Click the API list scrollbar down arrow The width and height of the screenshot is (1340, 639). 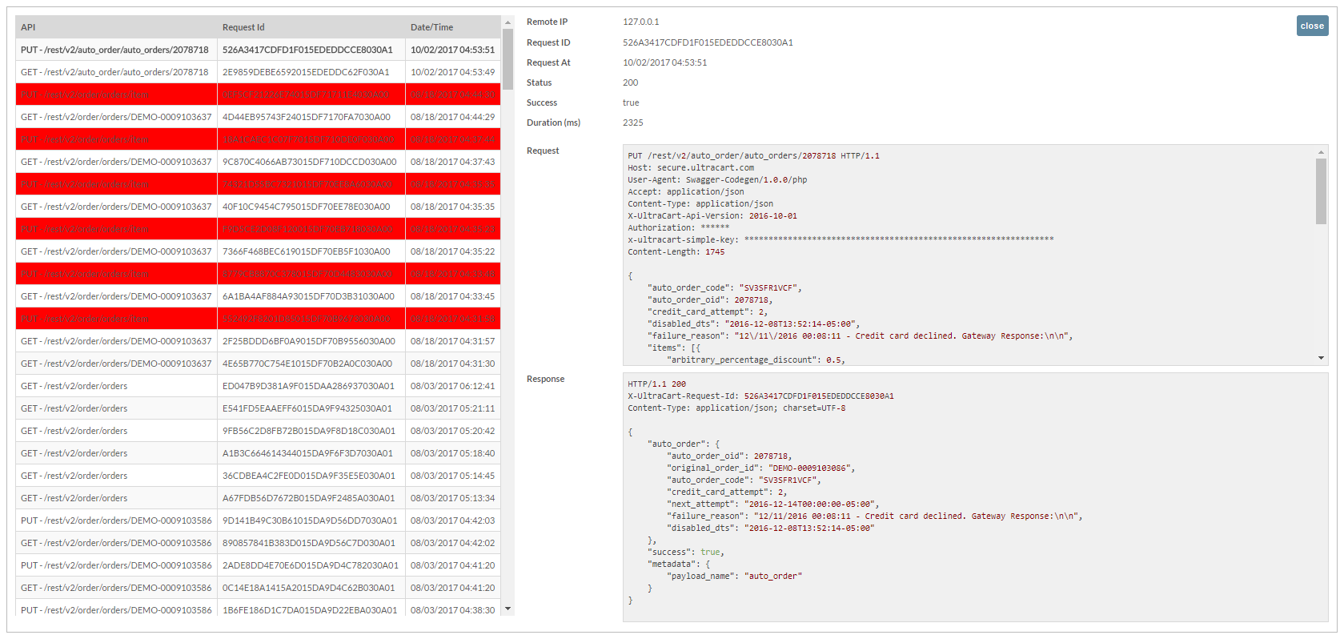point(508,609)
